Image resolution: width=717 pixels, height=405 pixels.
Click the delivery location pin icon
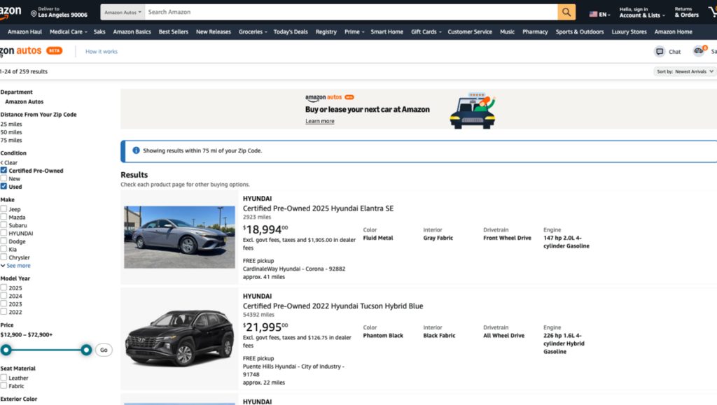[34, 14]
